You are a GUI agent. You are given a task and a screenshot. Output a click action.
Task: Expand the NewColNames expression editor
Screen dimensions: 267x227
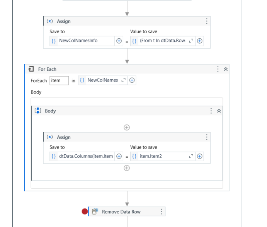[x=124, y=80]
